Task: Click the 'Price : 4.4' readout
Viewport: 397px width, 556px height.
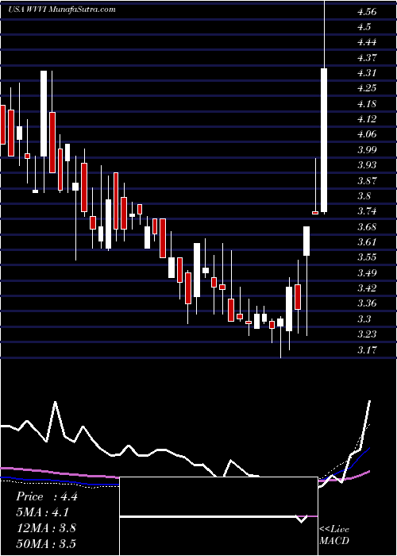Action: 46,496
